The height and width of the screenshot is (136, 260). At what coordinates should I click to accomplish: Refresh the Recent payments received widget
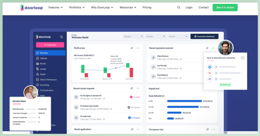(x=207, y=48)
